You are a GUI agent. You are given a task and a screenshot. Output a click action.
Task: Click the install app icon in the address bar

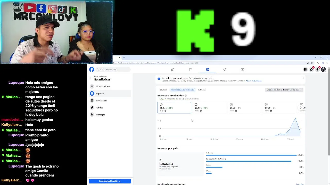308,63
